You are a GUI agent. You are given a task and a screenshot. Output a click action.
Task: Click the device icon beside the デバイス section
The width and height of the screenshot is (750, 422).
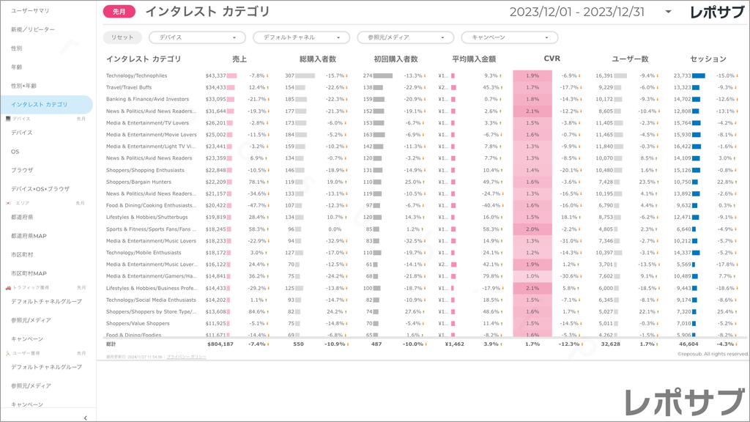click(x=7, y=119)
